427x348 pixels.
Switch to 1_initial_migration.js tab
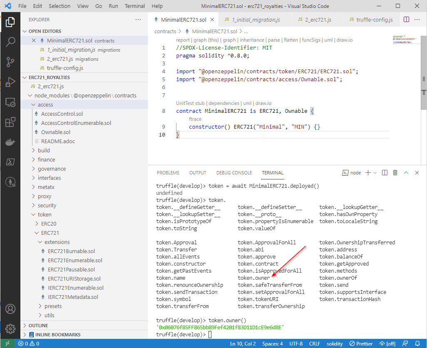pyautogui.click(x=256, y=20)
